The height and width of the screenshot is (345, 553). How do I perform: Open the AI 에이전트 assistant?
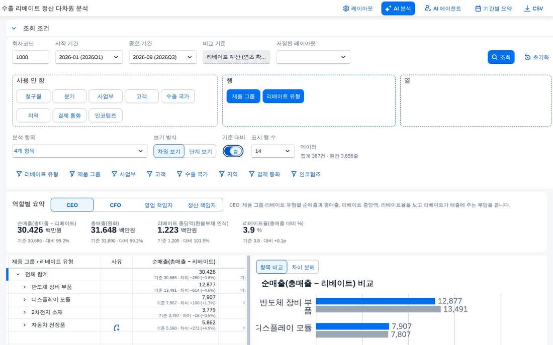(x=442, y=9)
